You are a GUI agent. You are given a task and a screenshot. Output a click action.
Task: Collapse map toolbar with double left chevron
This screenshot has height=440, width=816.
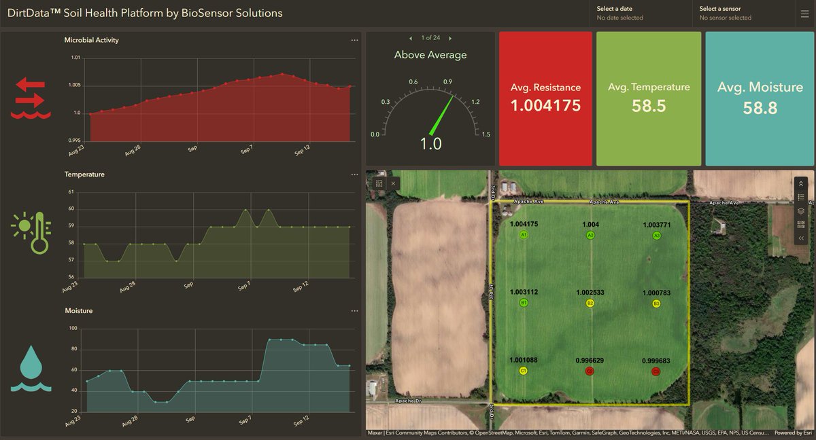tap(801, 238)
